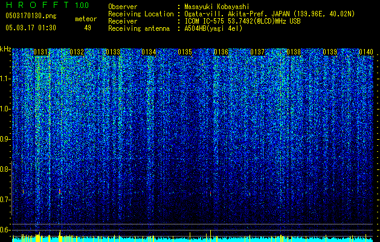Viewport: 380px width, 242px height.
Task: Click observer name Masayuki Kobayashi
Action: pyautogui.click(x=217, y=7)
